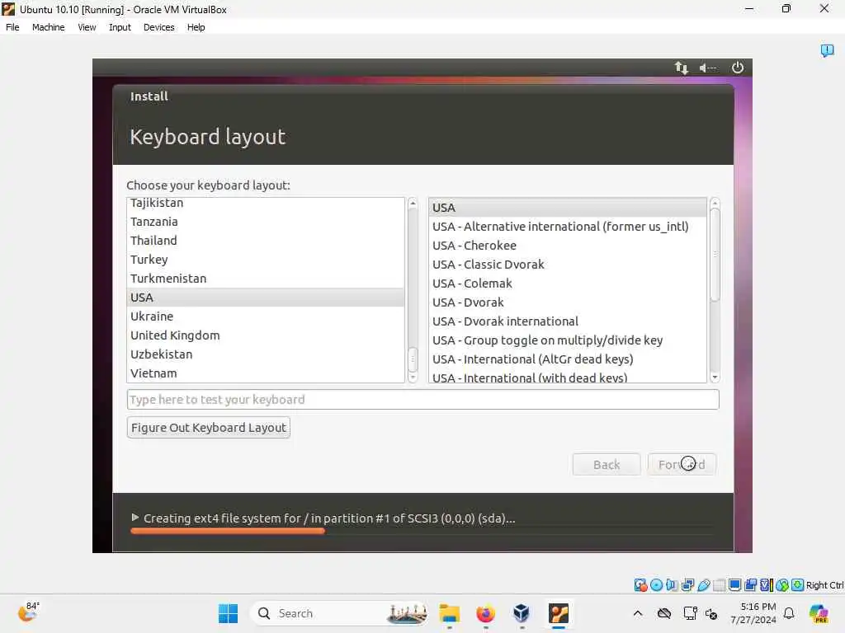Click the variant list scrollbar thumb
Image resolution: width=845 pixels, height=633 pixels.
click(x=715, y=255)
